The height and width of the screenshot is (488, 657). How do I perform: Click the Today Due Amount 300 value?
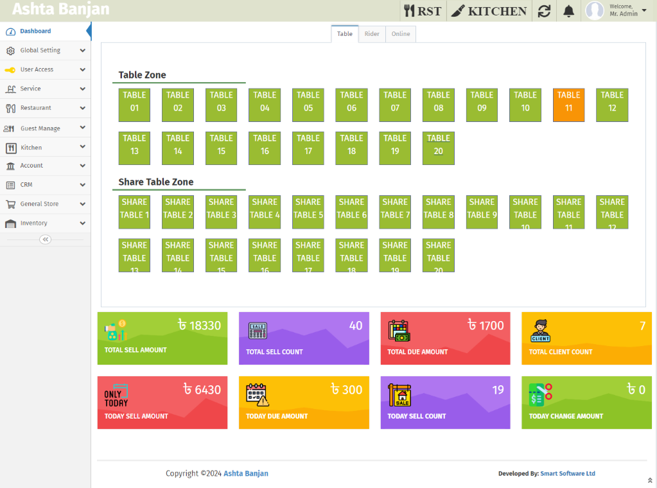347,390
